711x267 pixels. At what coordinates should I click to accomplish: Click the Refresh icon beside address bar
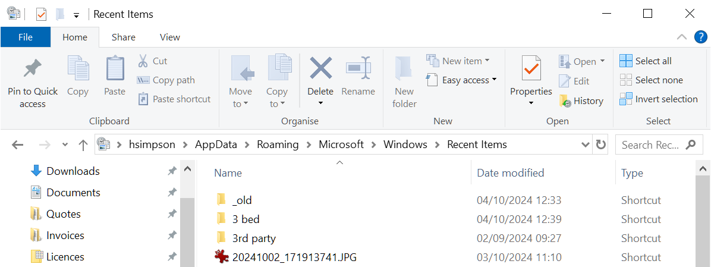tap(601, 145)
